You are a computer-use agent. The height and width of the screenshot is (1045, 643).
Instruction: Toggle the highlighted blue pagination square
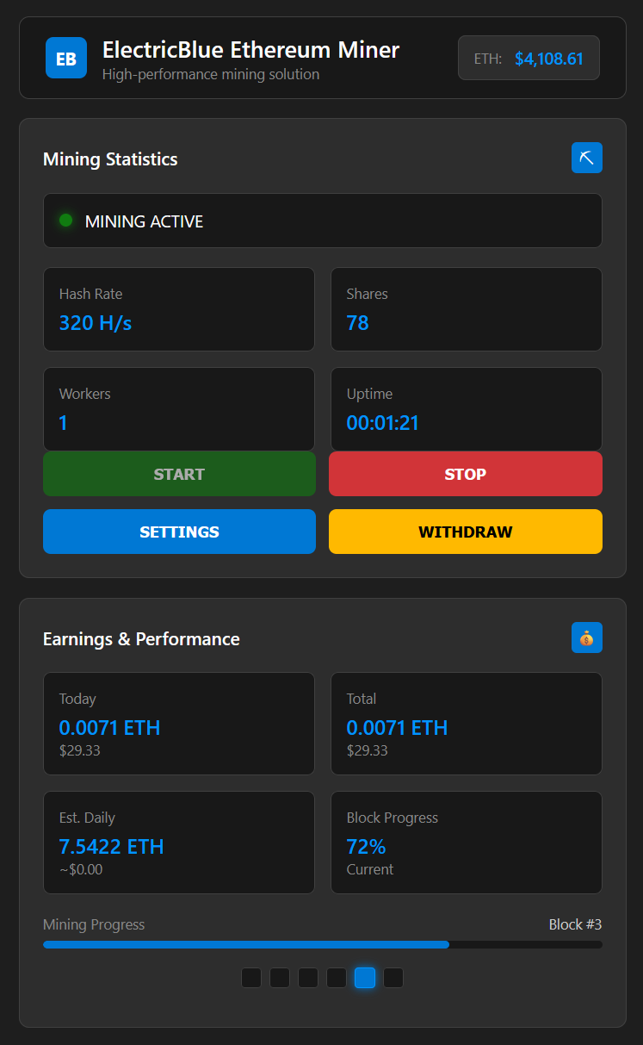[x=364, y=978]
